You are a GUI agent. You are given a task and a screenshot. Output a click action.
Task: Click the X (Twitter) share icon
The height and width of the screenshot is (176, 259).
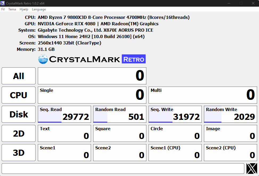[x=252, y=169]
